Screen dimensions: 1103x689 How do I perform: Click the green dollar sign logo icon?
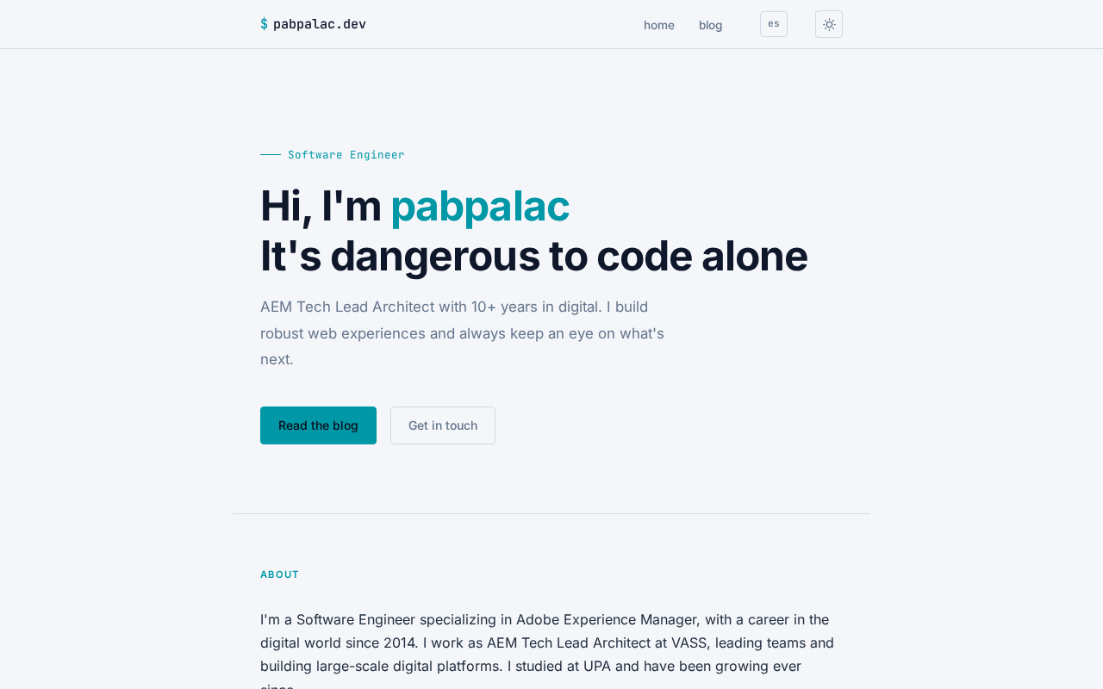[x=264, y=24]
